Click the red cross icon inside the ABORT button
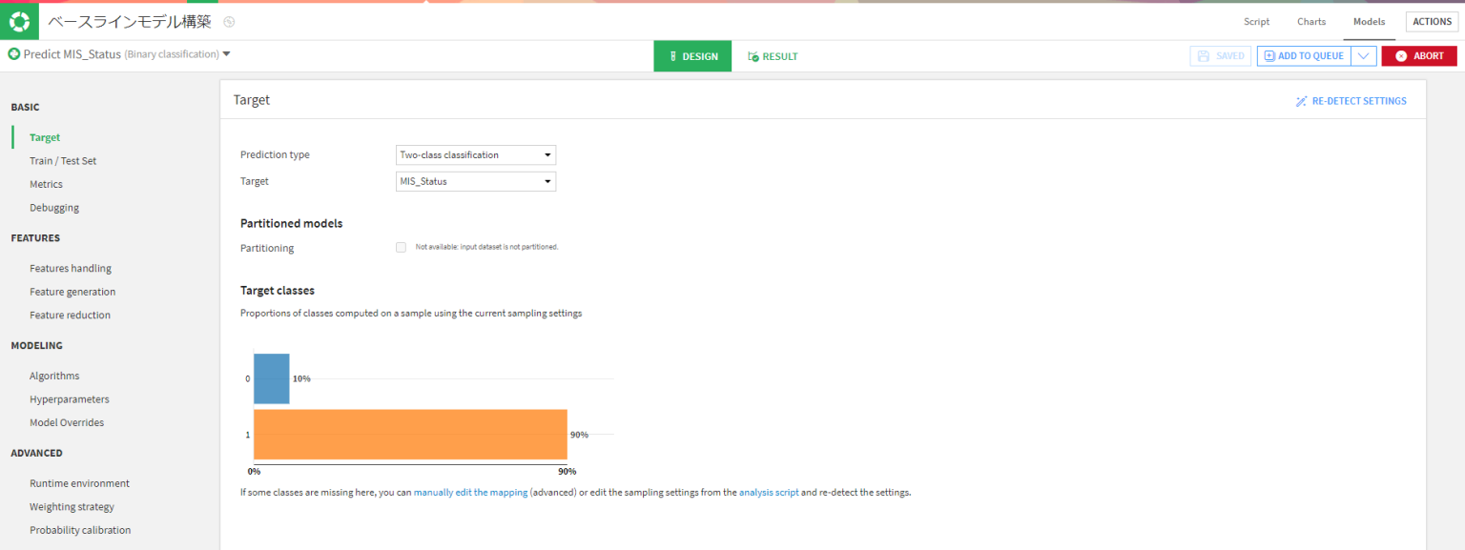This screenshot has width=1465, height=550. (x=1399, y=55)
